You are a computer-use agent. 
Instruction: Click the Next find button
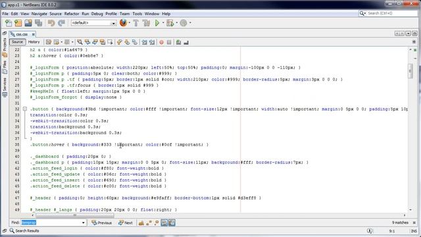[x=126, y=223]
